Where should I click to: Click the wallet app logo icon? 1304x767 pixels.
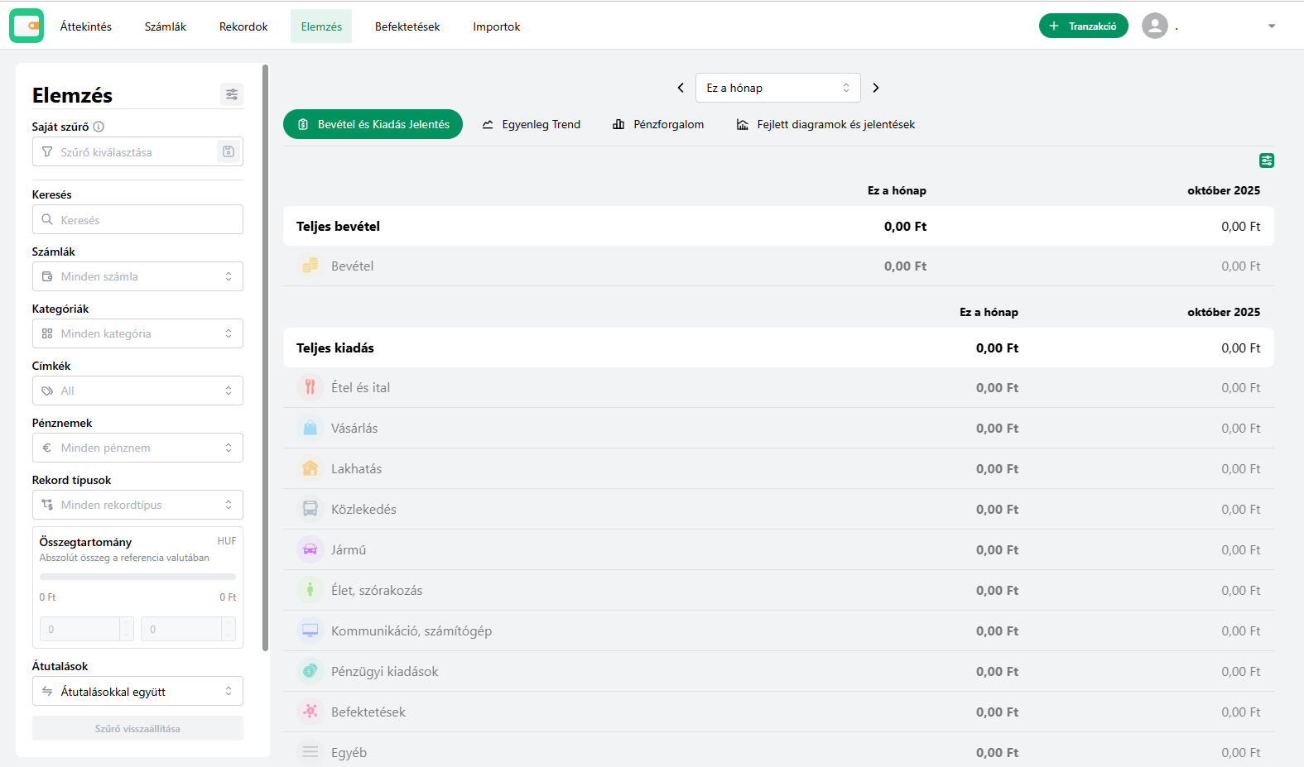click(26, 26)
